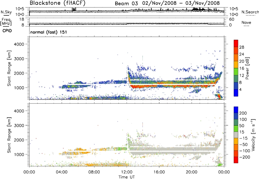The width and height of the screenshot is (259, 179).
Task: Click the -200 tick on Velocity colorbar
Action: click(x=245, y=157)
